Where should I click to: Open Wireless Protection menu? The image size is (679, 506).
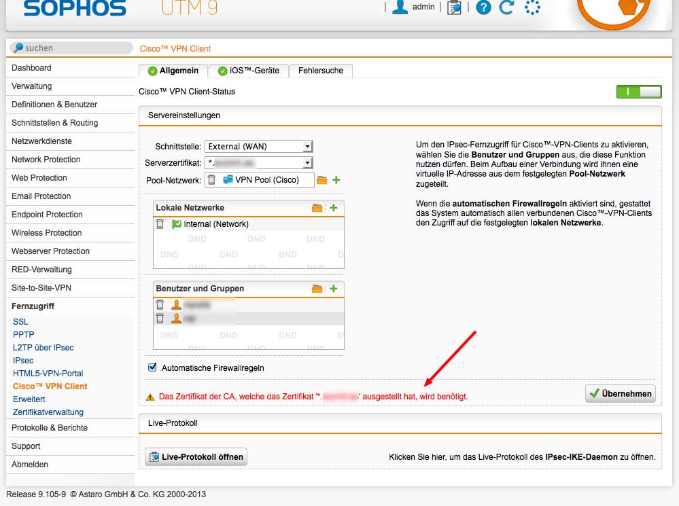click(70, 233)
